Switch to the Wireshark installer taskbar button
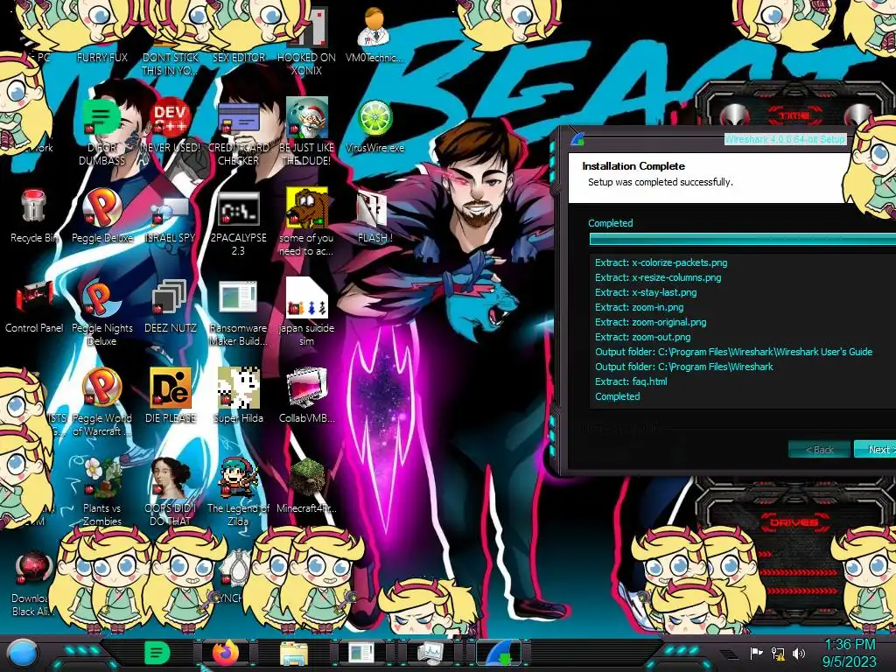The image size is (896, 672). pyautogui.click(x=500, y=653)
